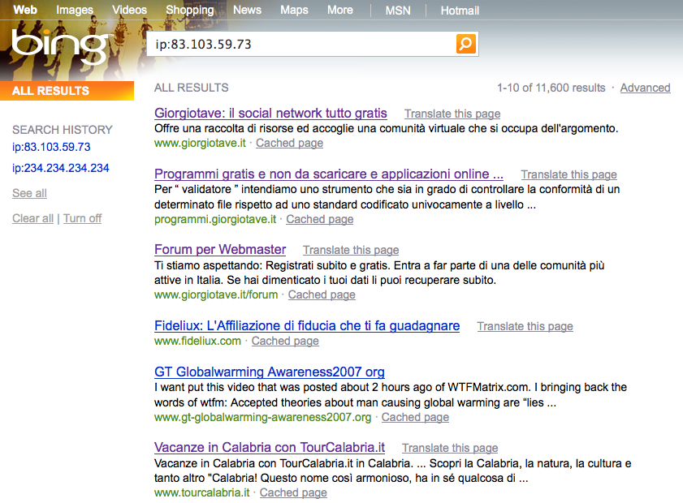Open the Maps tab
The width and height of the screenshot is (683, 503).
(294, 10)
